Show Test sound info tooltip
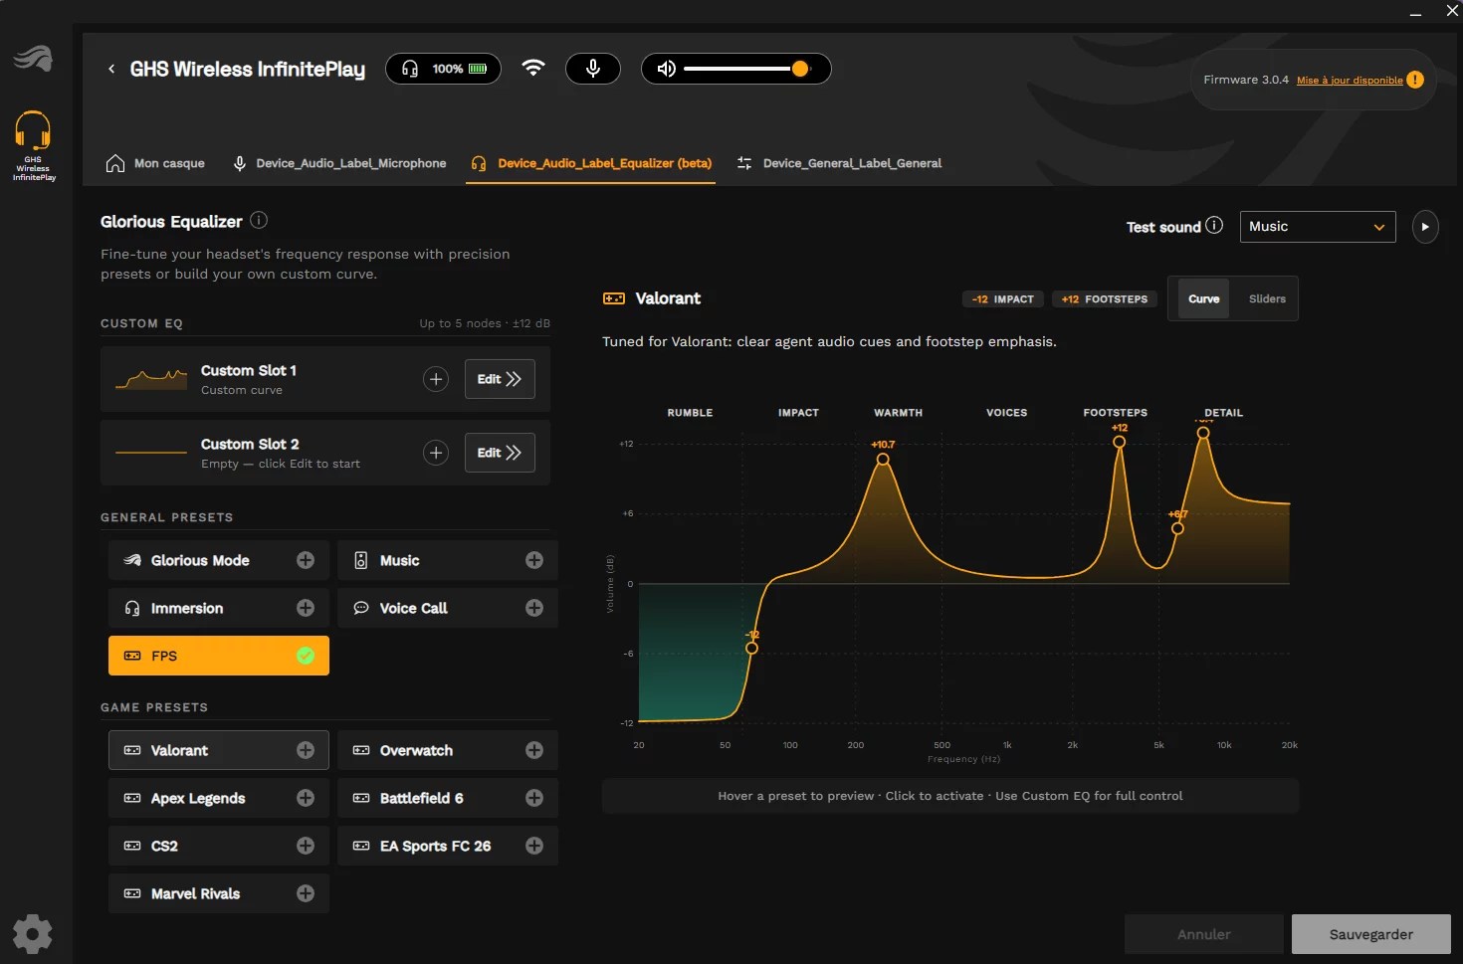 1214,226
